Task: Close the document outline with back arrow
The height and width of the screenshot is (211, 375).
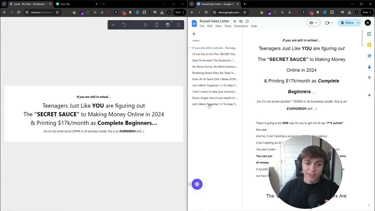Action: pos(194,34)
